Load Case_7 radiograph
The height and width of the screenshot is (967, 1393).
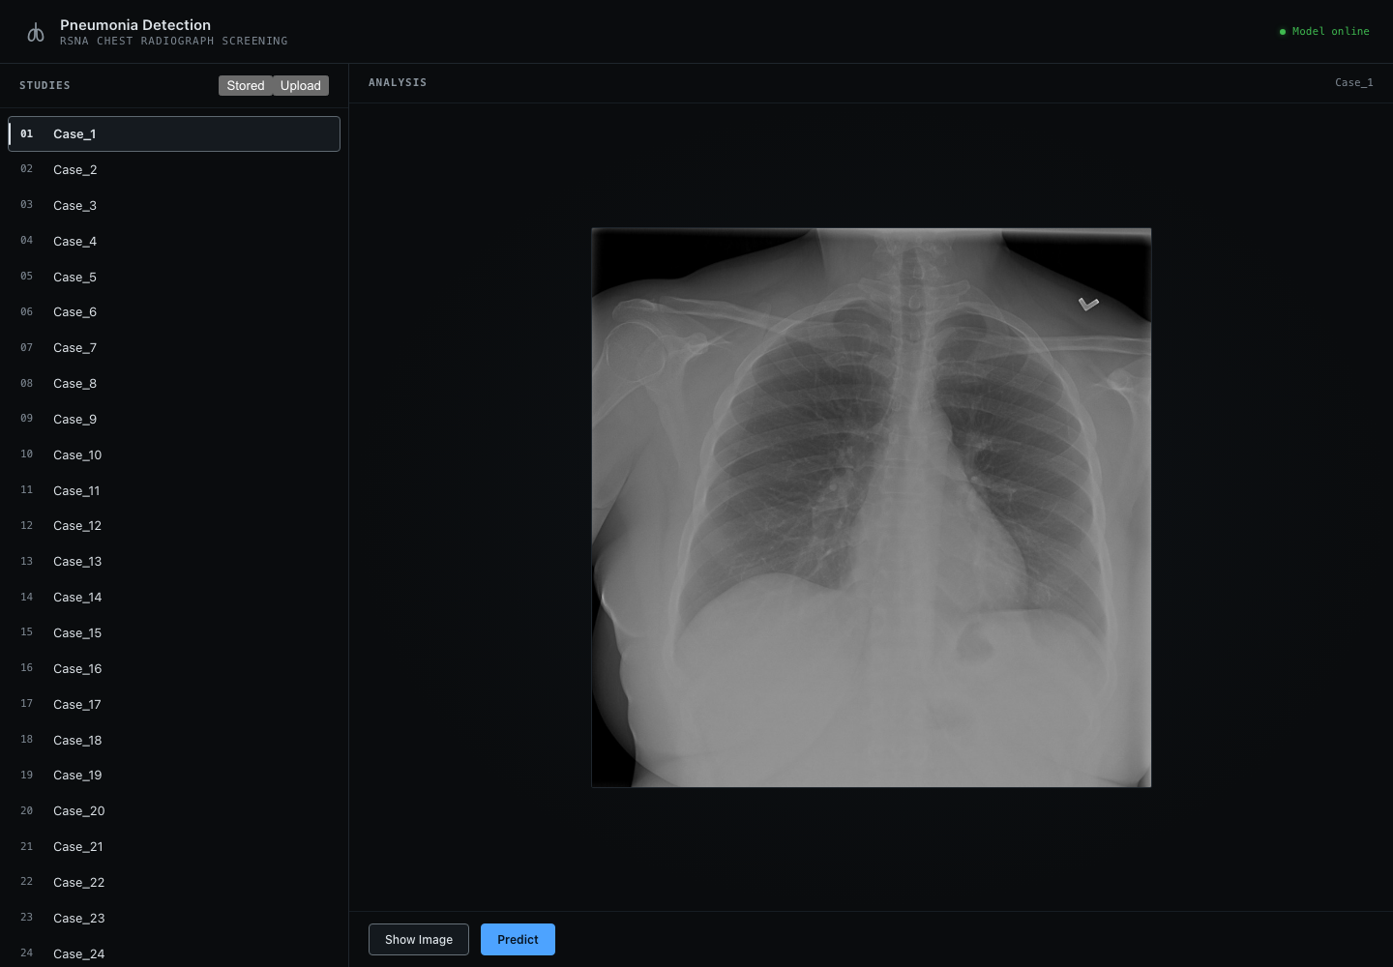[x=174, y=348]
